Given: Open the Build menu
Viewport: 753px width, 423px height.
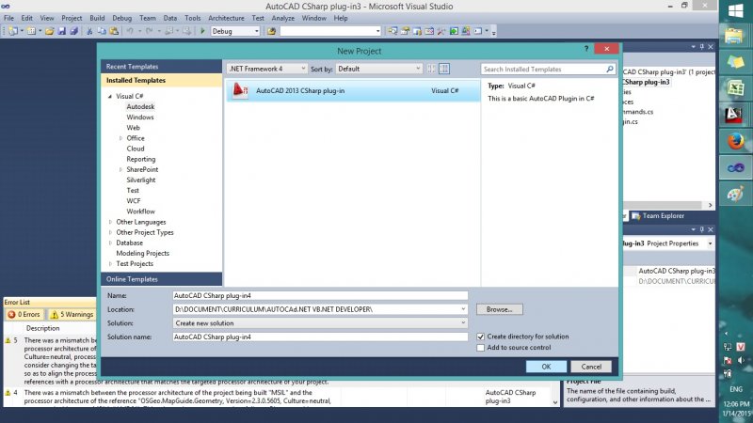Looking at the screenshot, I should (x=97, y=18).
